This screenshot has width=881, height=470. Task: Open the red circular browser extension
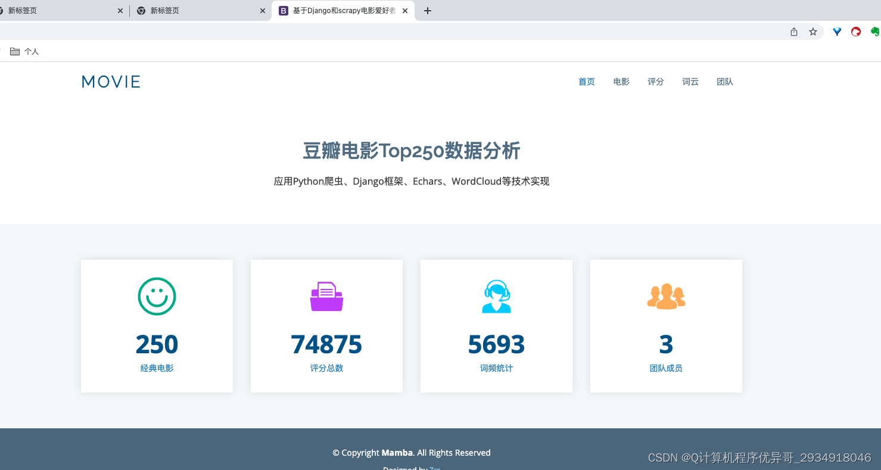pyautogui.click(x=856, y=32)
